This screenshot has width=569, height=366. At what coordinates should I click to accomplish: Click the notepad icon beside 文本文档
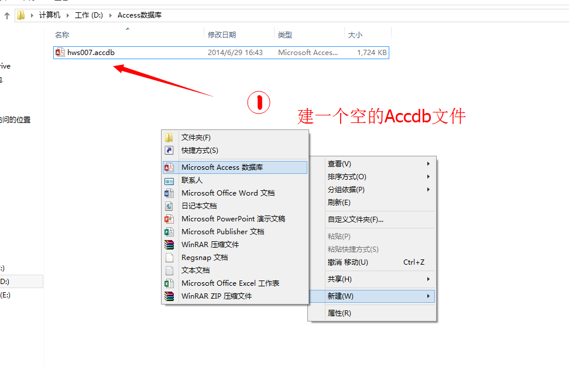pyautogui.click(x=169, y=271)
